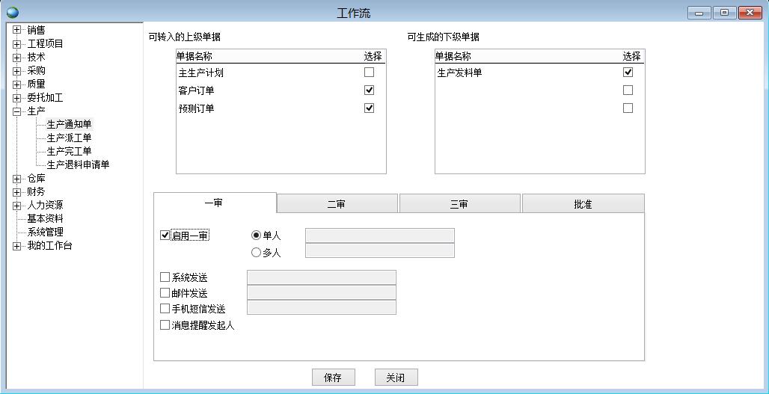Check the 主生产计划 selection checkbox
The width and height of the screenshot is (769, 394).
tap(369, 73)
